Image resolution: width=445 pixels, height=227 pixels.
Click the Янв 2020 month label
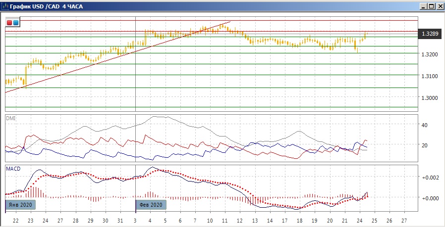click(x=20, y=204)
